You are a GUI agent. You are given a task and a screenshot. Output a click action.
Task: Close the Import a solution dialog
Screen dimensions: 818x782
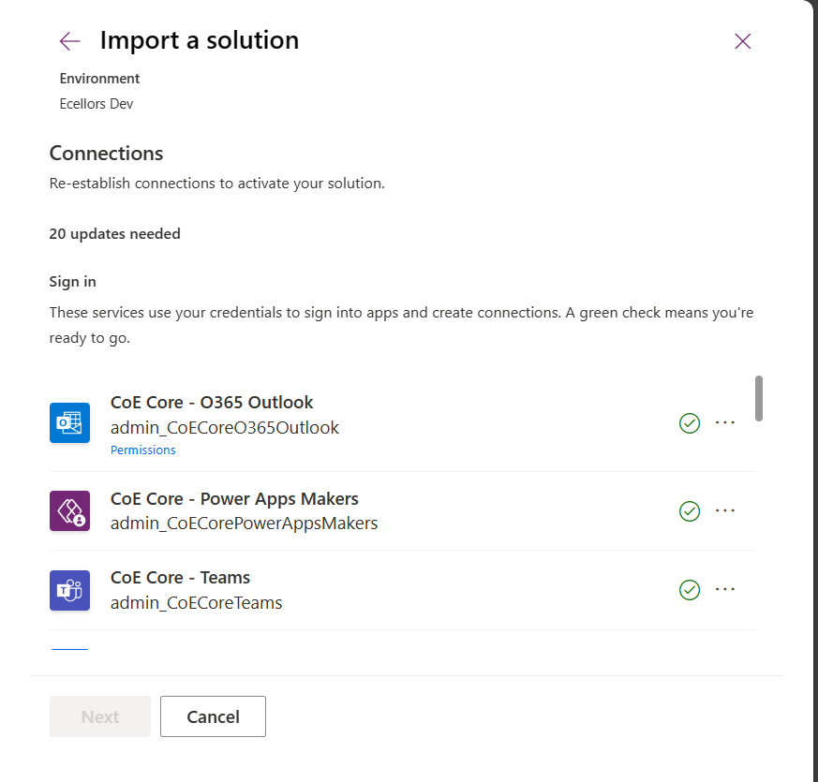[x=742, y=41]
